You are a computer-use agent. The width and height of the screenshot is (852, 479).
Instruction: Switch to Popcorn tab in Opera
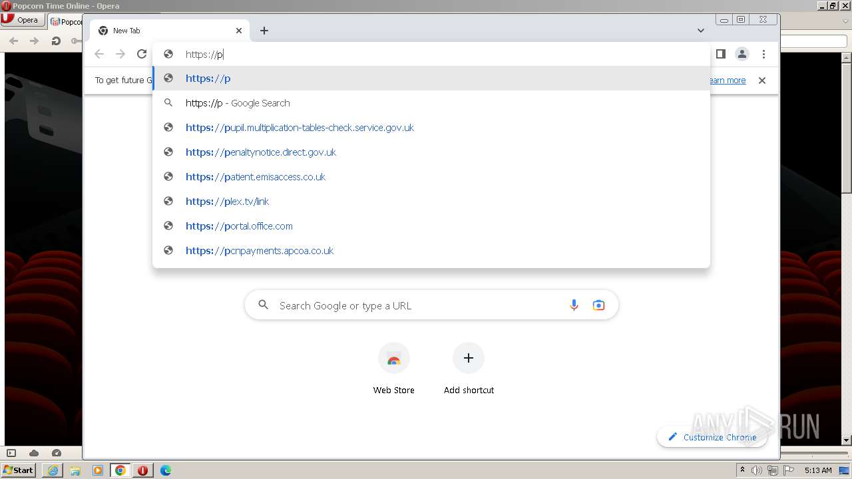[x=65, y=21]
